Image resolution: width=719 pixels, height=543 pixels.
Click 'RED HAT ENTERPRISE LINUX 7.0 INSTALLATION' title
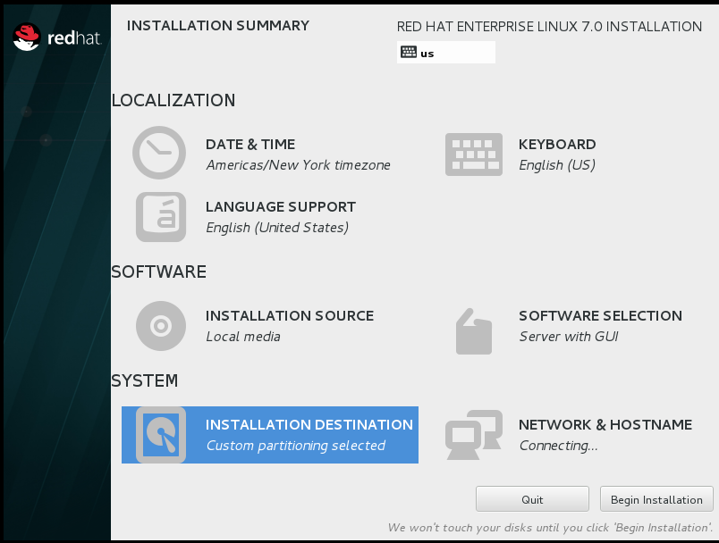click(549, 27)
